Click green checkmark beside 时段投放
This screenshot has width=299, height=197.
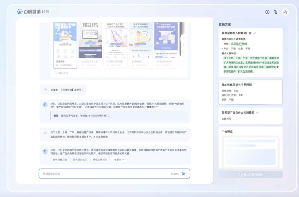[257, 113]
